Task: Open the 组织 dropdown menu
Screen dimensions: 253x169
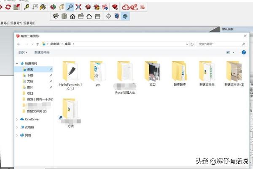Action: point(23,52)
